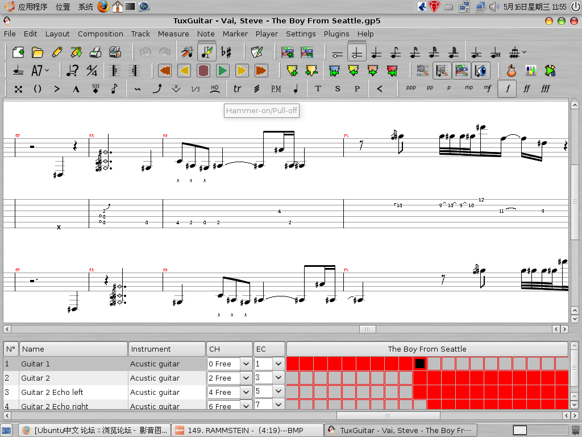The height and width of the screenshot is (437, 582).
Task: Open a tablature file with folder icon
Action: tap(38, 52)
